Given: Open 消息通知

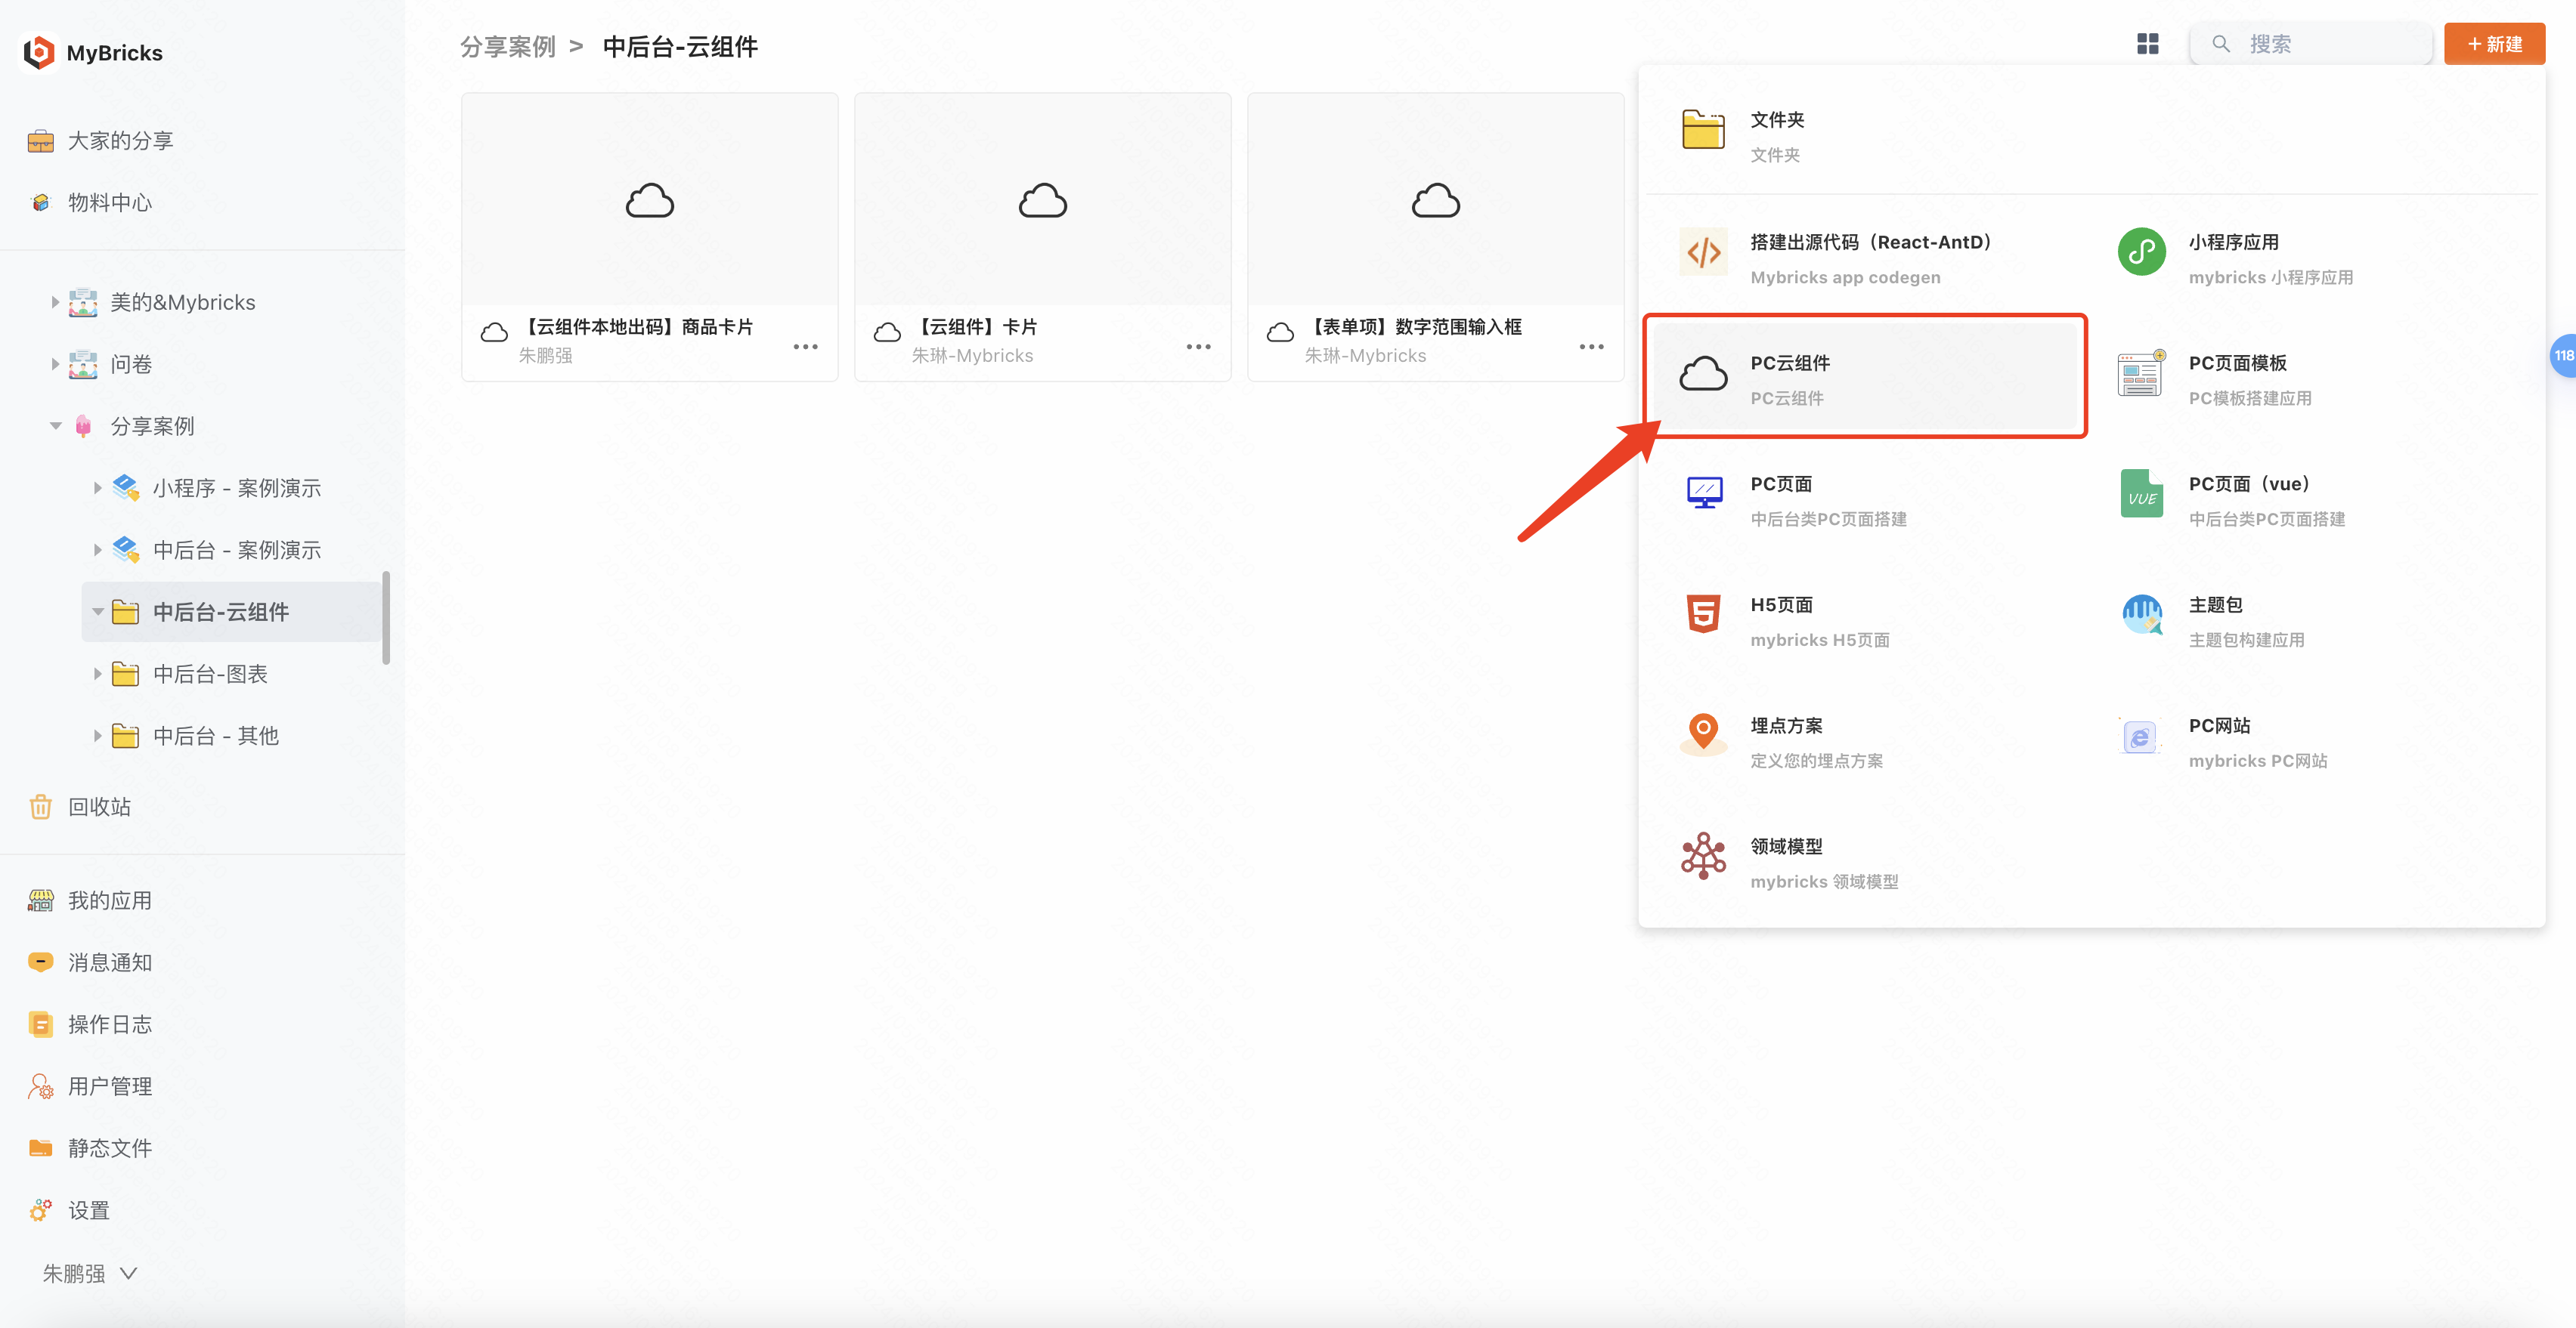Looking at the screenshot, I should coord(90,962).
